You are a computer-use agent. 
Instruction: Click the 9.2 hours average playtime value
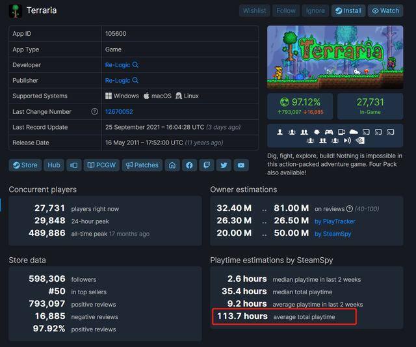point(247,303)
